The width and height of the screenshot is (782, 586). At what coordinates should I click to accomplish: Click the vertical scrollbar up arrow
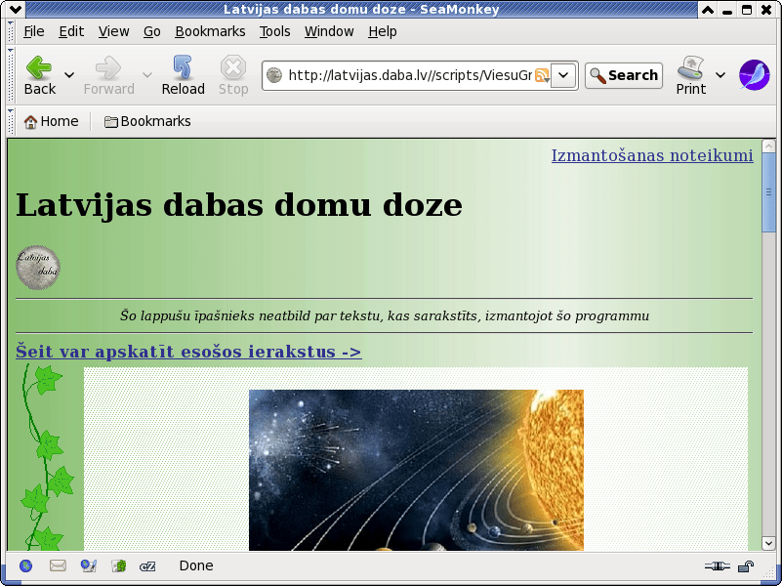coord(768,146)
